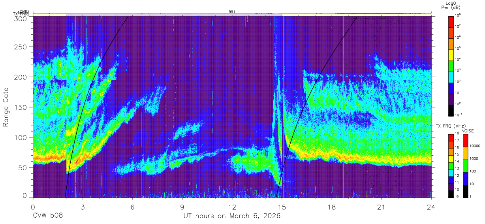
Task: Click the 15 tick on UT hours axis
Action: [x=282, y=207]
